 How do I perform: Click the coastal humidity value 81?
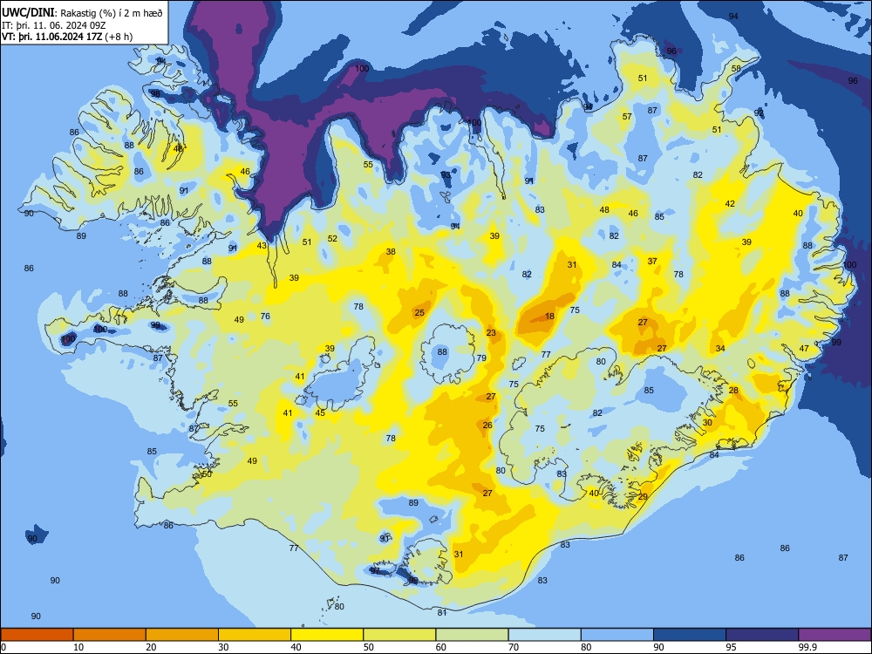(x=442, y=613)
